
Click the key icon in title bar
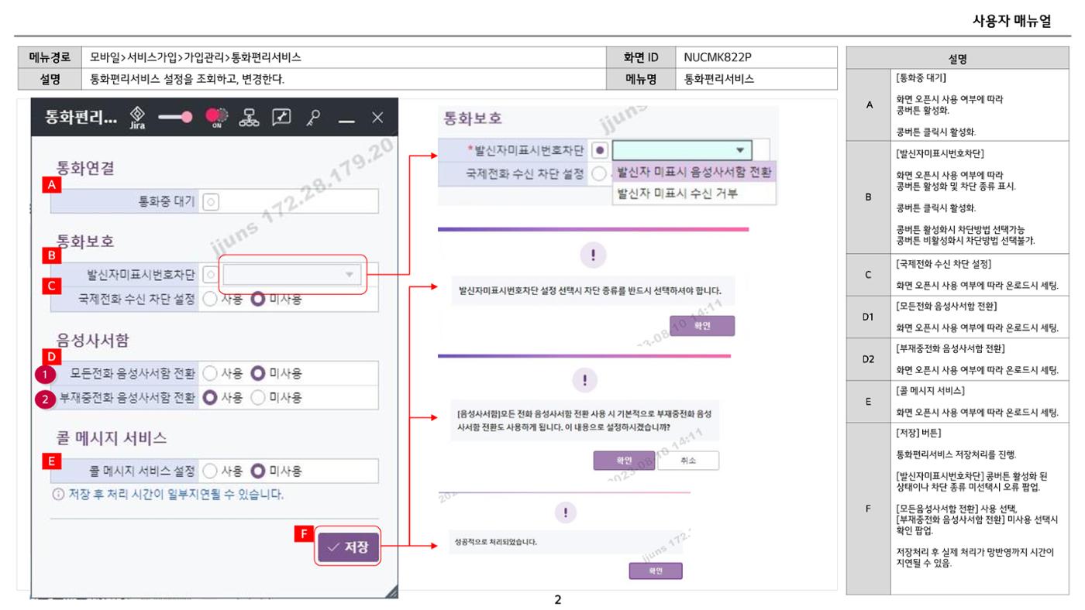(312, 117)
